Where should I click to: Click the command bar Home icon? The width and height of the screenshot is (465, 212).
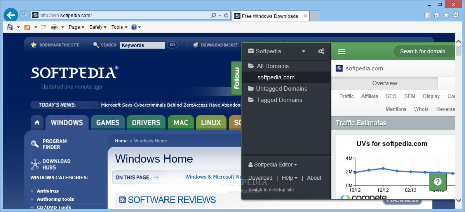click(10, 27)
